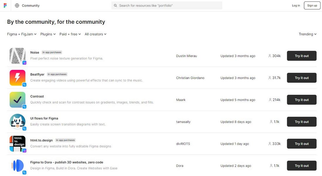The height and width of the screenshot is (176, 322).
Task: View creator divRIOTS
Action: 183,144
